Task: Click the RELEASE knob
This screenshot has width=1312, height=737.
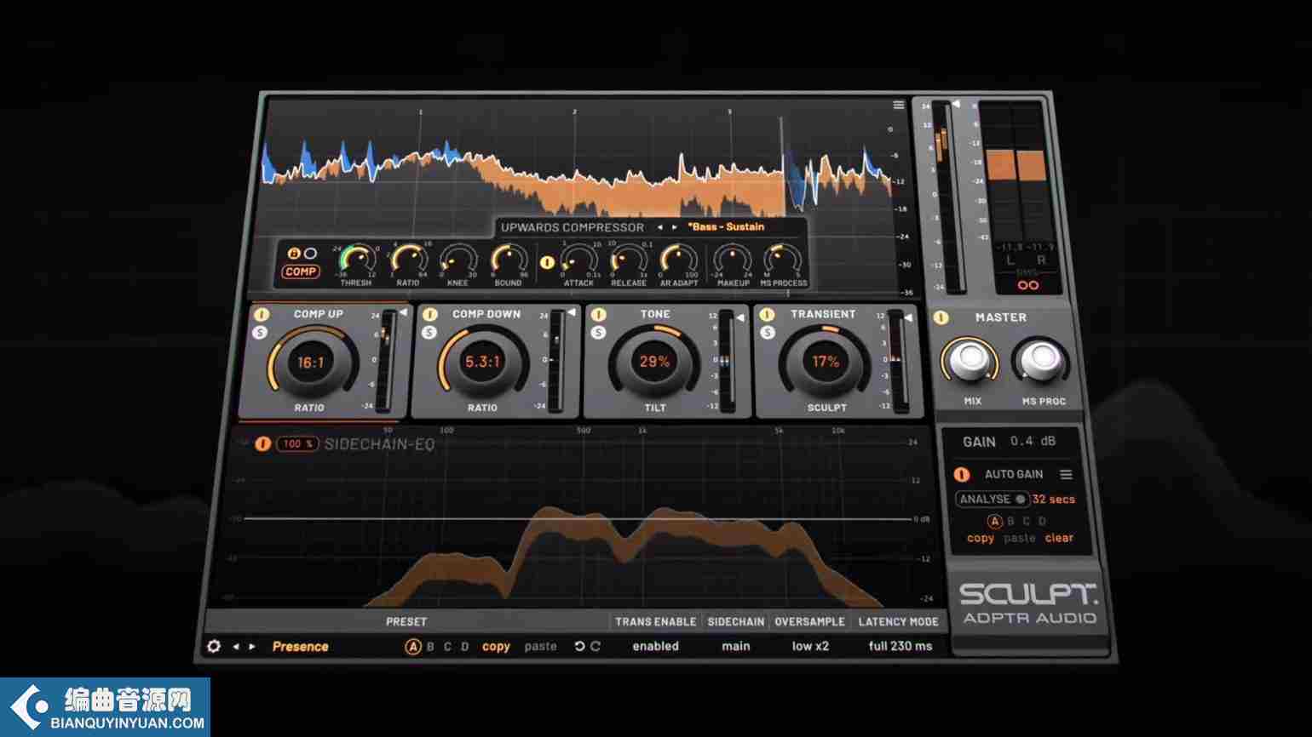Action: (629, 259)
